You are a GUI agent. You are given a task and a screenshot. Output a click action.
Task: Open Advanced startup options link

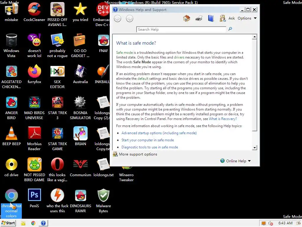(x=159, y=133)
